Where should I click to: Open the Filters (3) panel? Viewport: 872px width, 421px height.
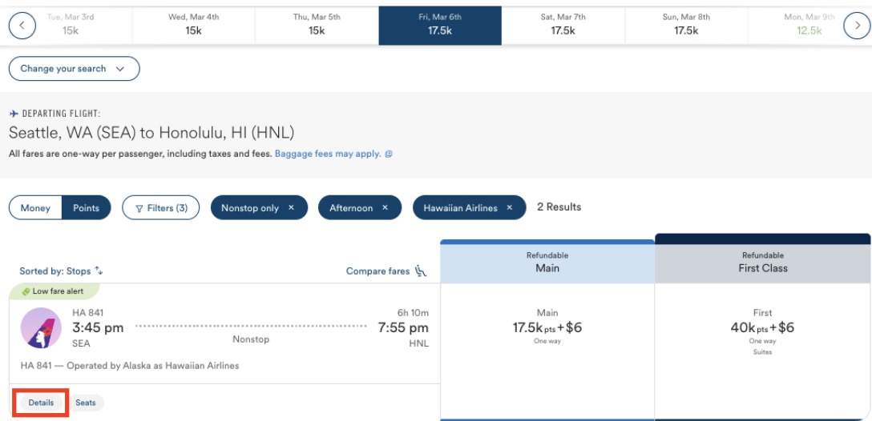click(161, 208)
